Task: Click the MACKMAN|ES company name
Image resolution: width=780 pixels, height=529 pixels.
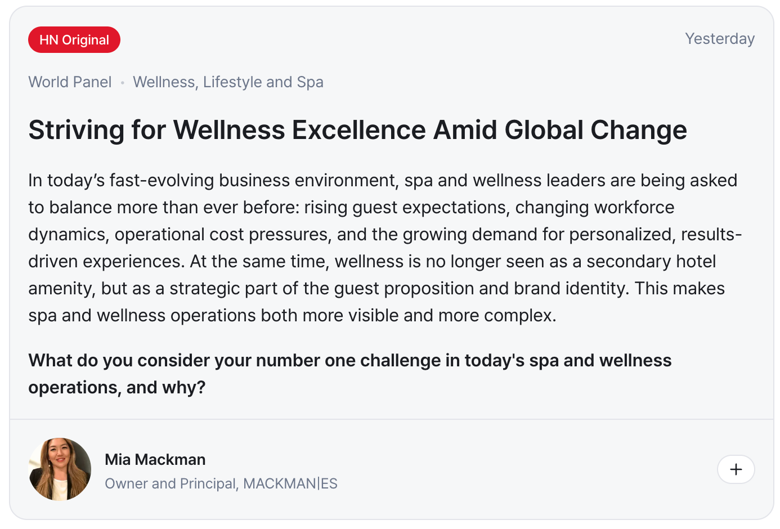Action: point(290,483)
